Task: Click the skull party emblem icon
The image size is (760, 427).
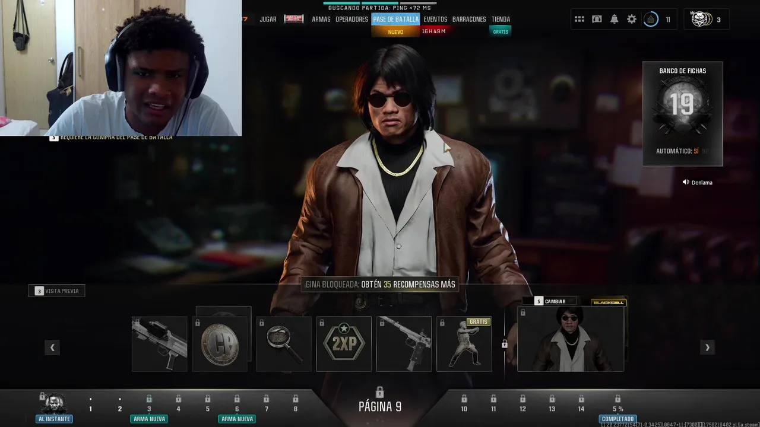Action: 702,19
